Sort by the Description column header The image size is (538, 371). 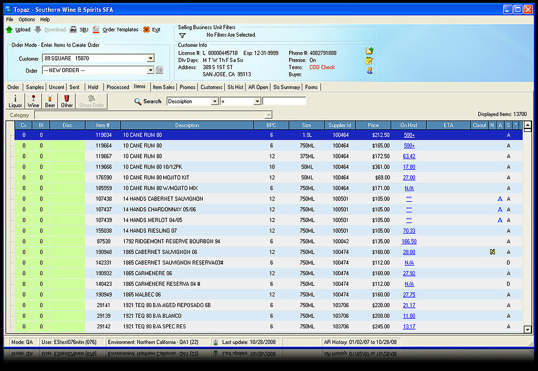tap(187, 125)
